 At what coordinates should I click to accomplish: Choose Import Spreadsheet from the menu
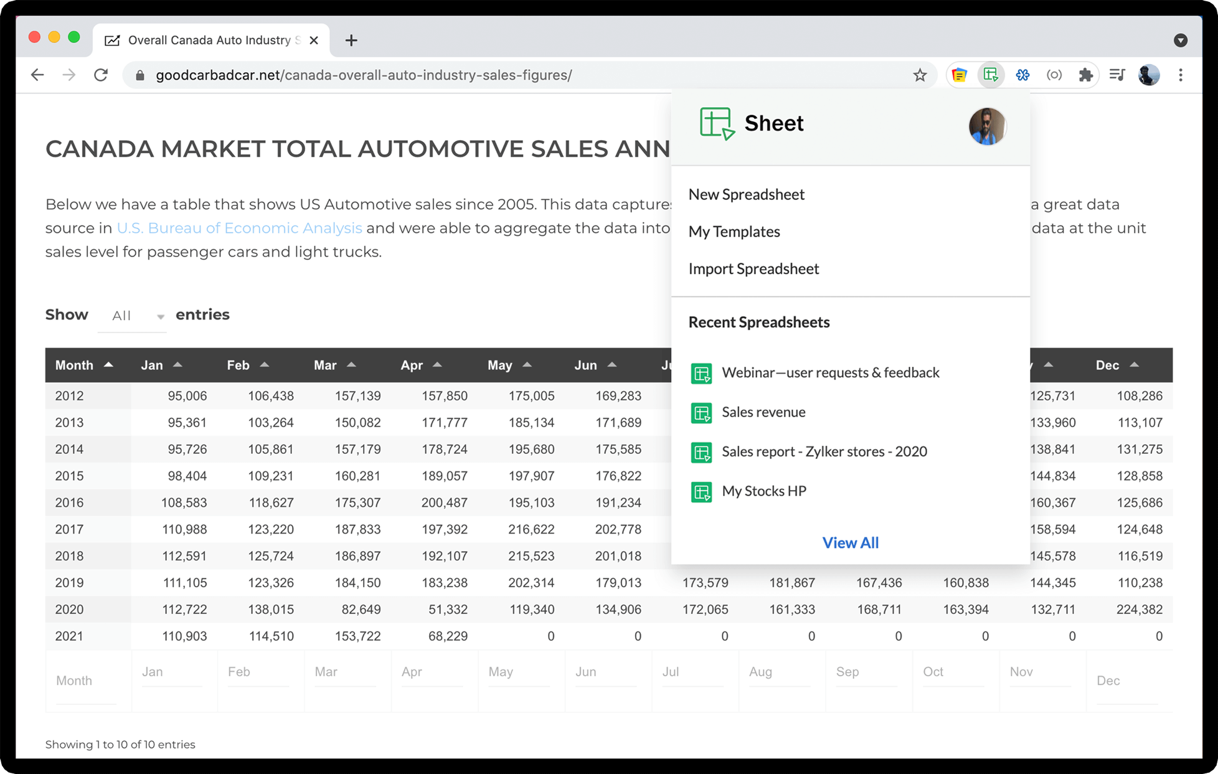[754, 268]
